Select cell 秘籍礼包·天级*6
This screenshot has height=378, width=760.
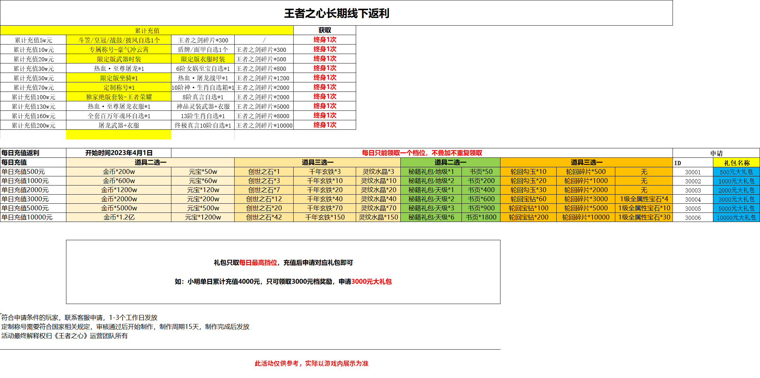tap(431, 217)
